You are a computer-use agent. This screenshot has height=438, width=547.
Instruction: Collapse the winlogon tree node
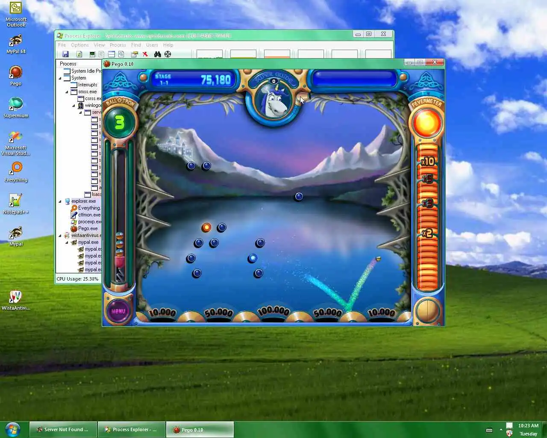click(74, 106)
